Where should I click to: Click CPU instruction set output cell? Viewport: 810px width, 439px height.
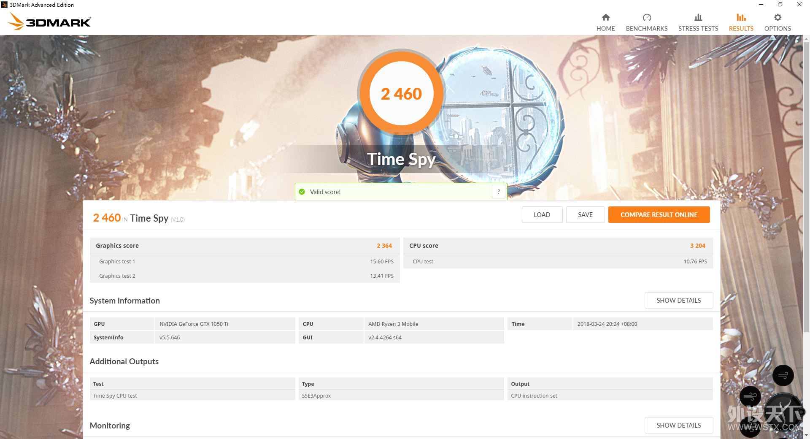click(x=610, y=396)
